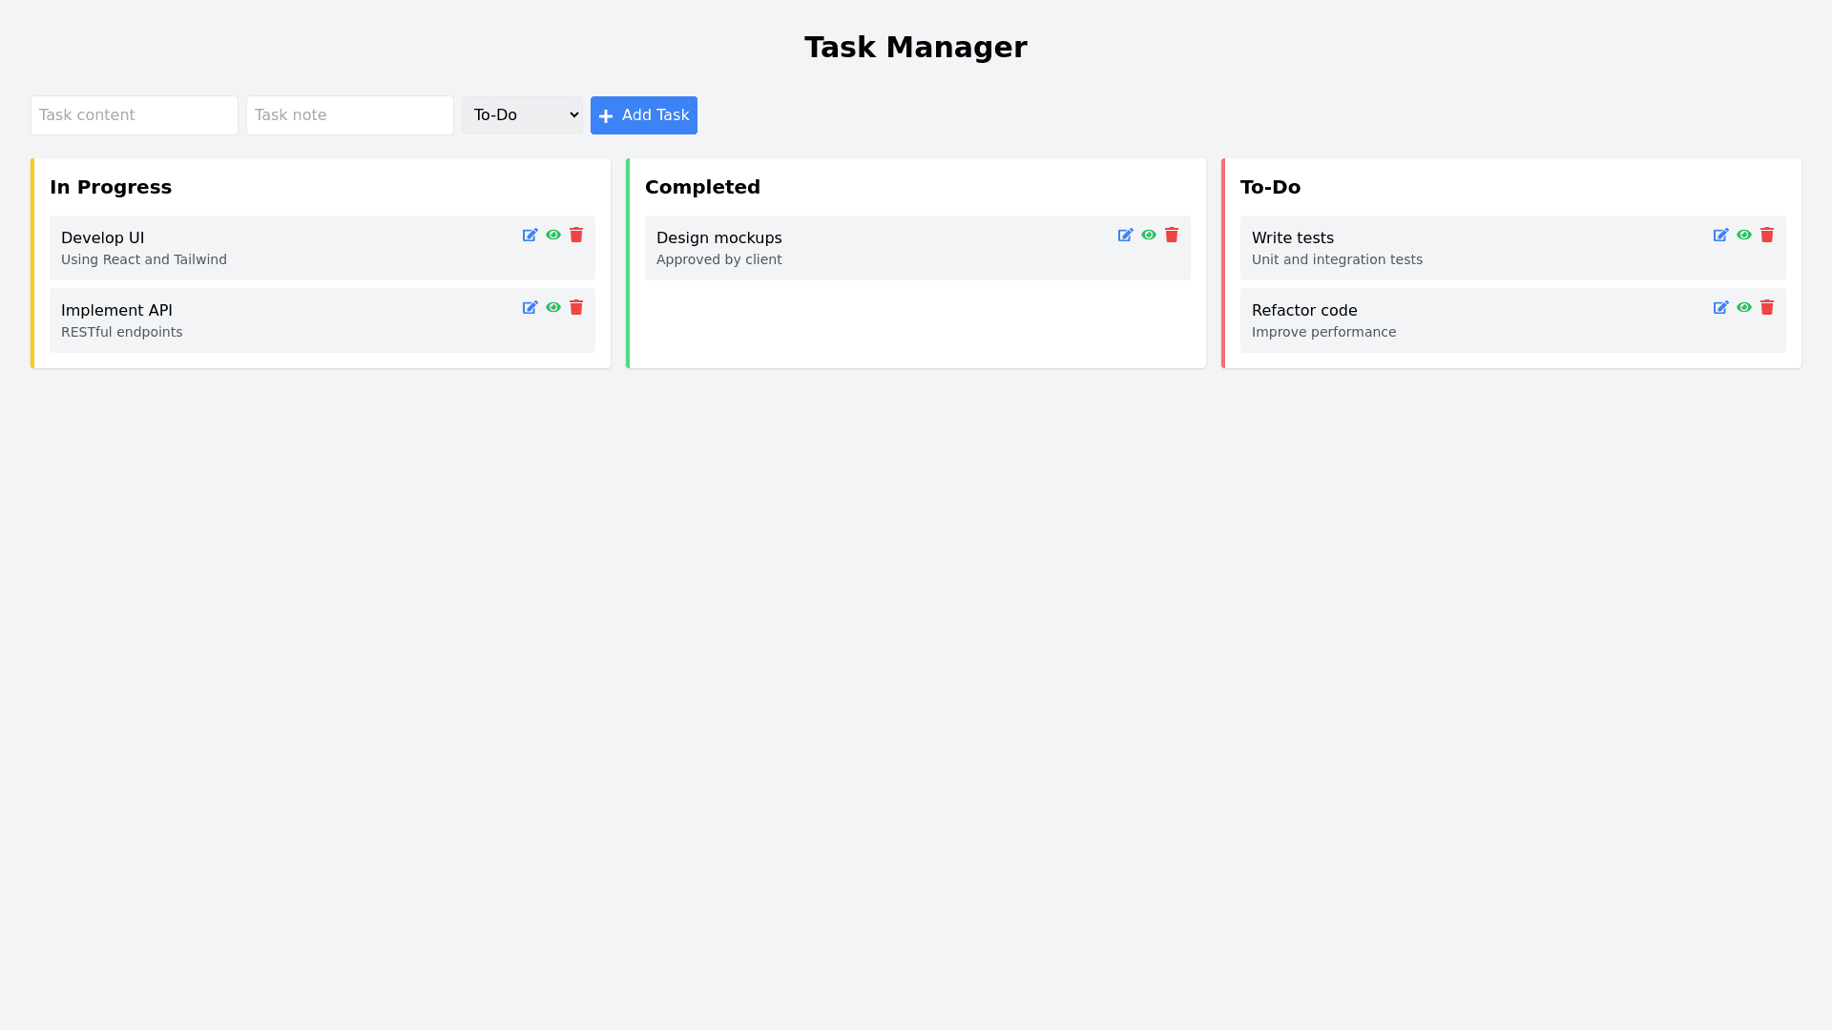Edit the Implement API task

[x=530, y=307]
